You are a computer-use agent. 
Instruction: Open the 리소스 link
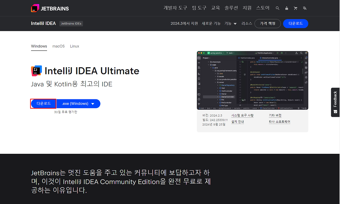click(x=247, y=23)
